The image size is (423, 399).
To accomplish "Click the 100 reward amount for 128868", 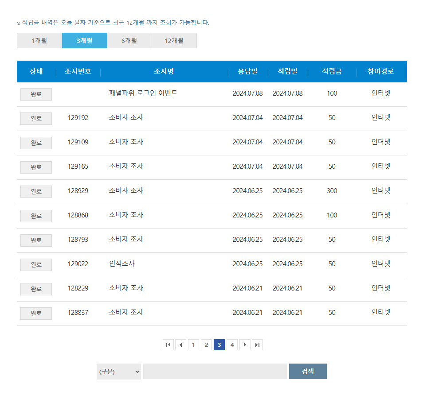I will coord(332,215).
